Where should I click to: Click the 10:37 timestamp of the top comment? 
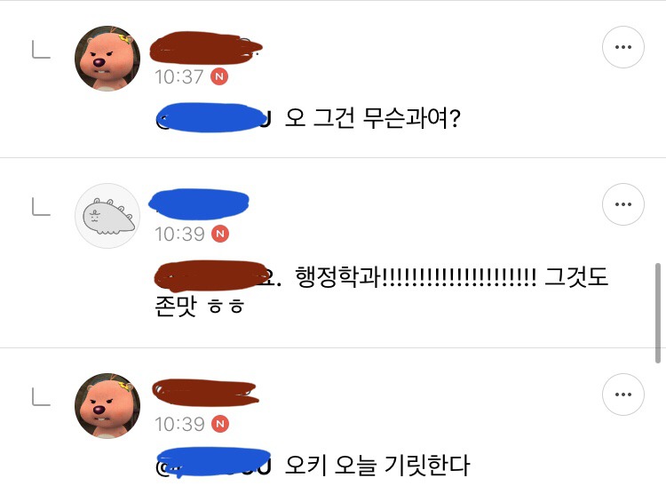179,77
